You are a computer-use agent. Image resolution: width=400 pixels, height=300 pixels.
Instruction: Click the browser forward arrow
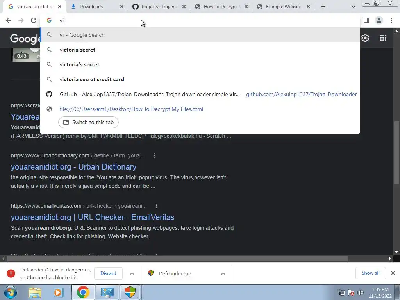click(21, 20)
